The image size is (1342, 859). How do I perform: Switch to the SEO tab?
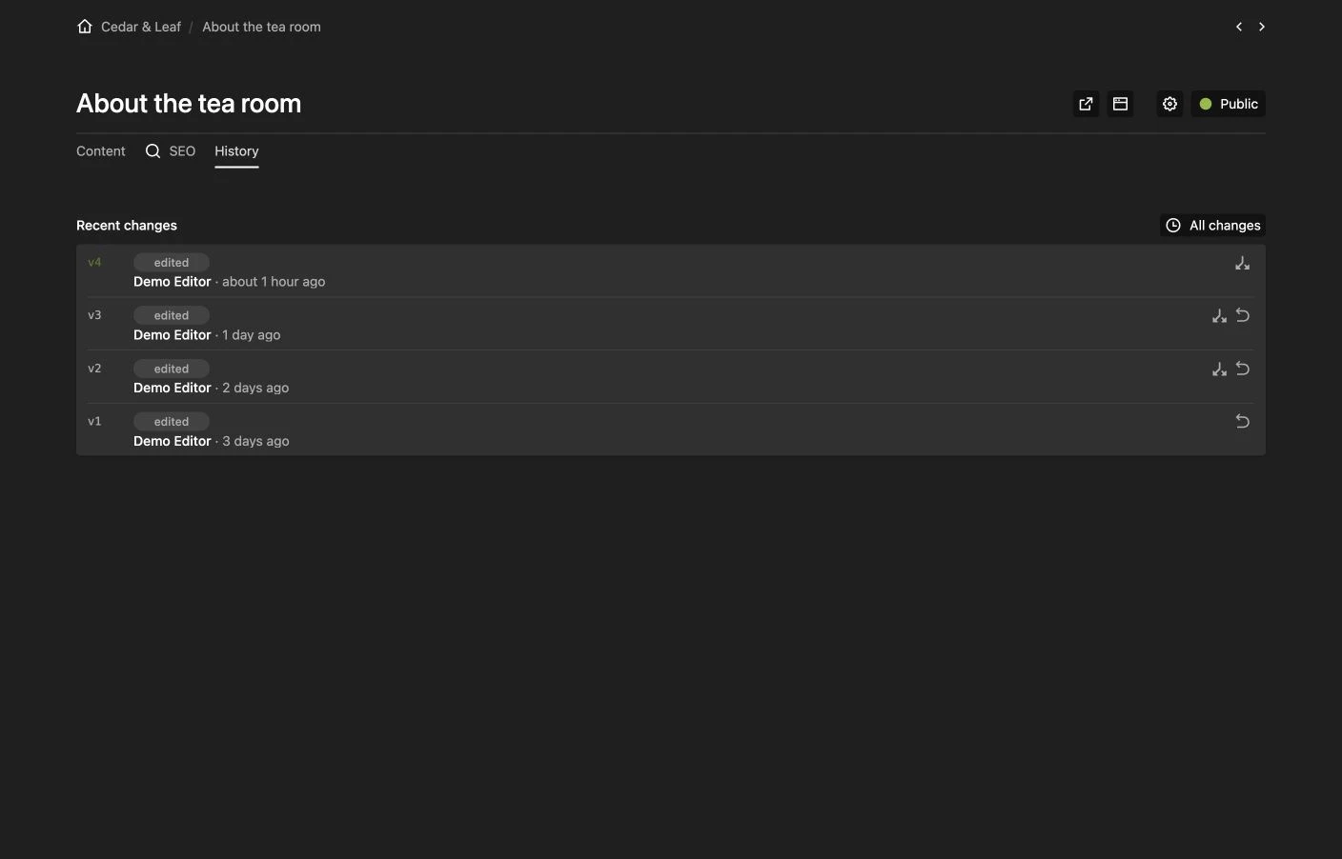(171, 151)
